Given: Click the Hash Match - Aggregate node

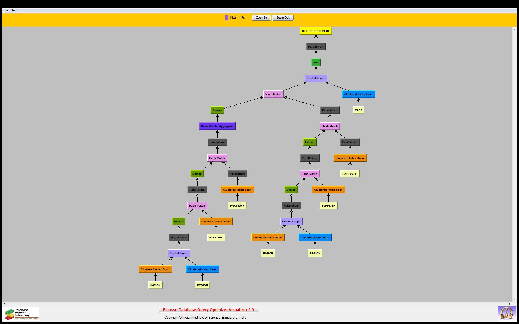Looking at the screenshot, I should 217,126.
